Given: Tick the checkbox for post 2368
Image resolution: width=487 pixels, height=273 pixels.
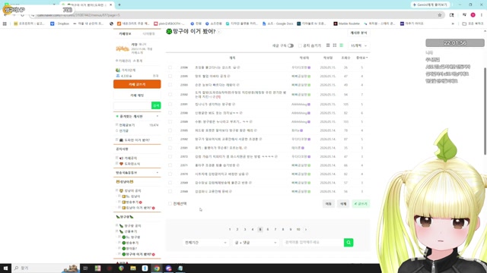Looking at the screenshot, I should pyautogui.click(x=170, y=191).
